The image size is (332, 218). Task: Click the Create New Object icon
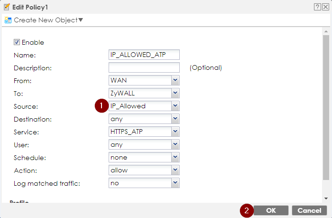(8, 20)
